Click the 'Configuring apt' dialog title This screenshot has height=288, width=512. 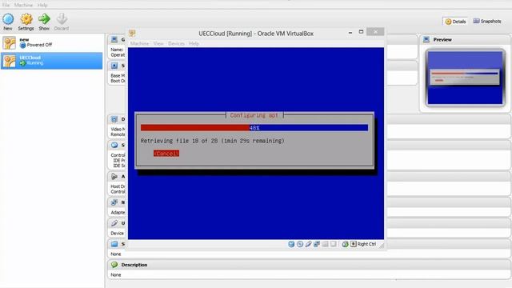254,115
